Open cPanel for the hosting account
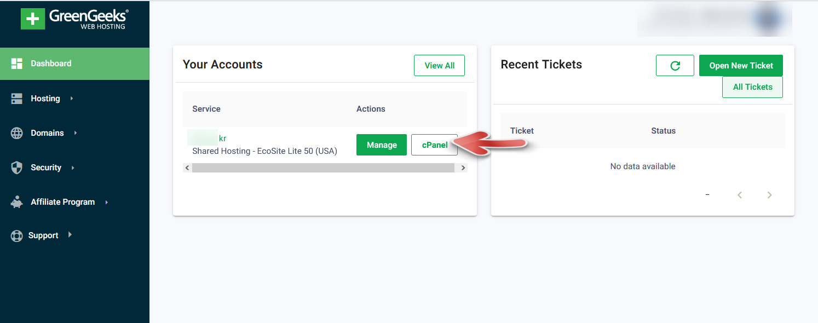 click(x=434, y=145)
